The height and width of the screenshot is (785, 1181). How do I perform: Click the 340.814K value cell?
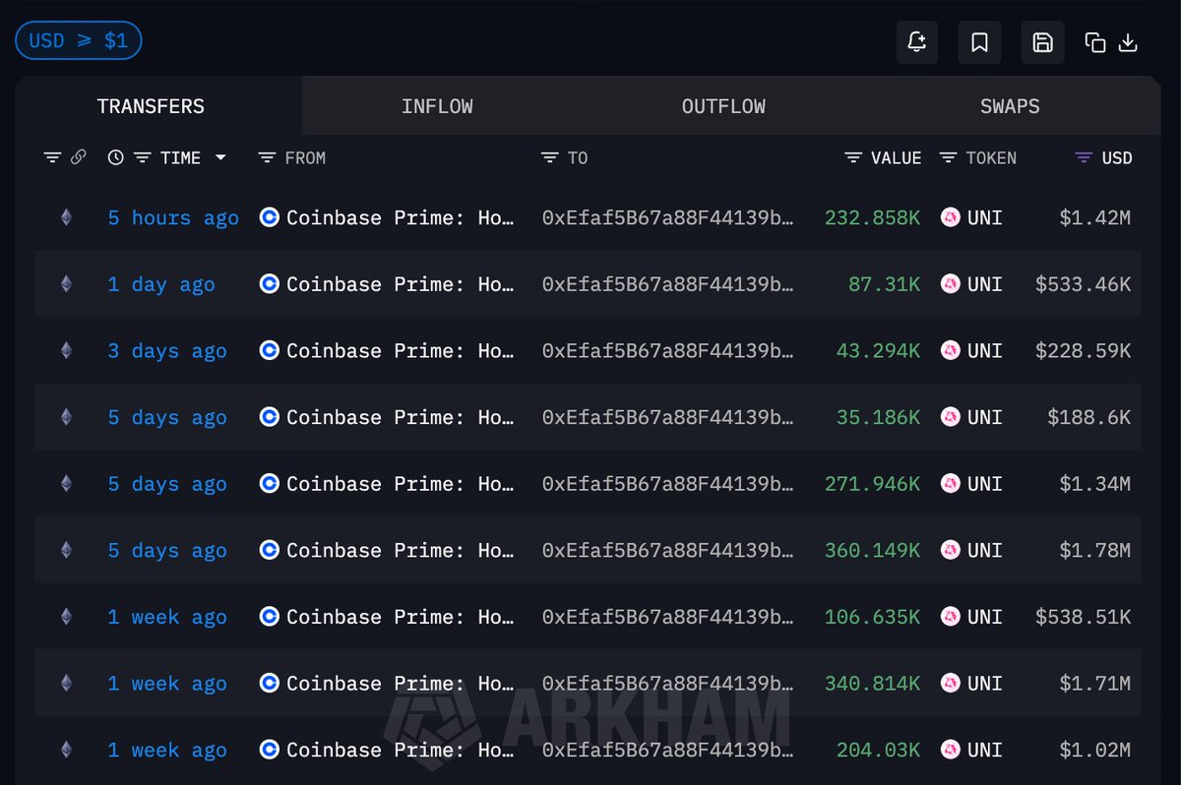point(872,684)
